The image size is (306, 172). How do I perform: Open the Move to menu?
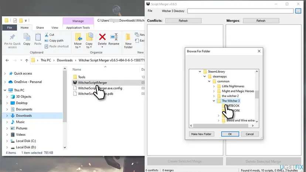[78, 41]
